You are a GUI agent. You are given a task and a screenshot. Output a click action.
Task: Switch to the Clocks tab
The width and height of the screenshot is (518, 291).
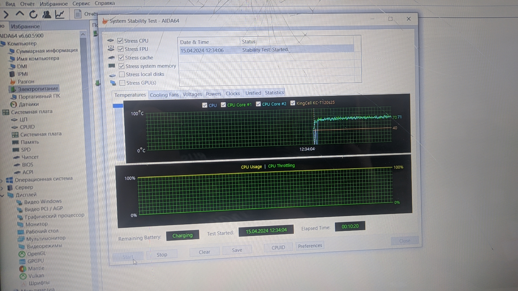click(x=233, y=93)
